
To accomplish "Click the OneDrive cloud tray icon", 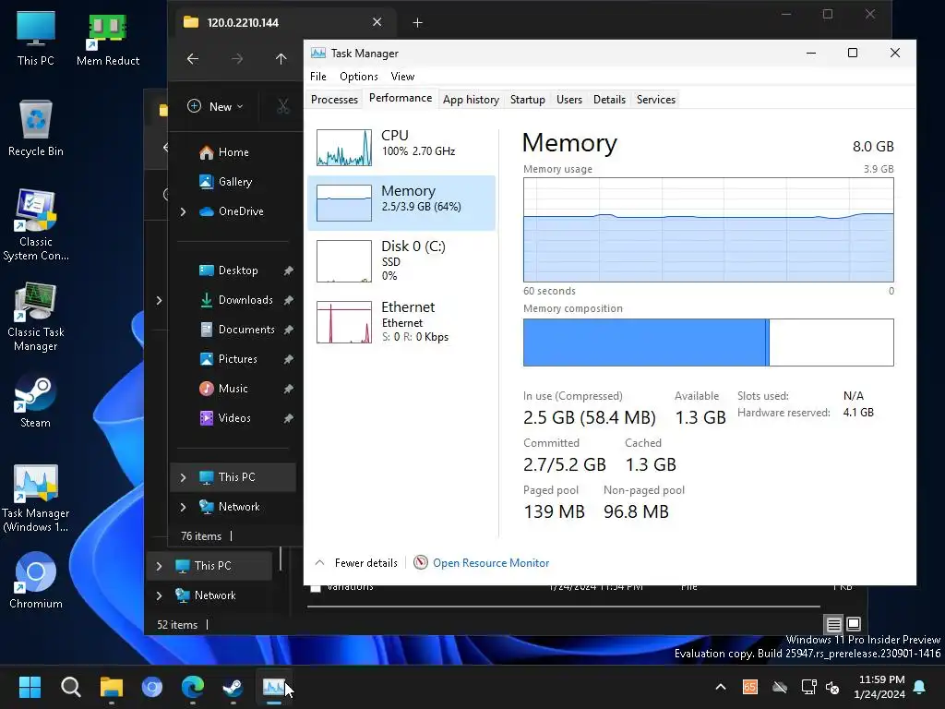I will pos(780,687).
